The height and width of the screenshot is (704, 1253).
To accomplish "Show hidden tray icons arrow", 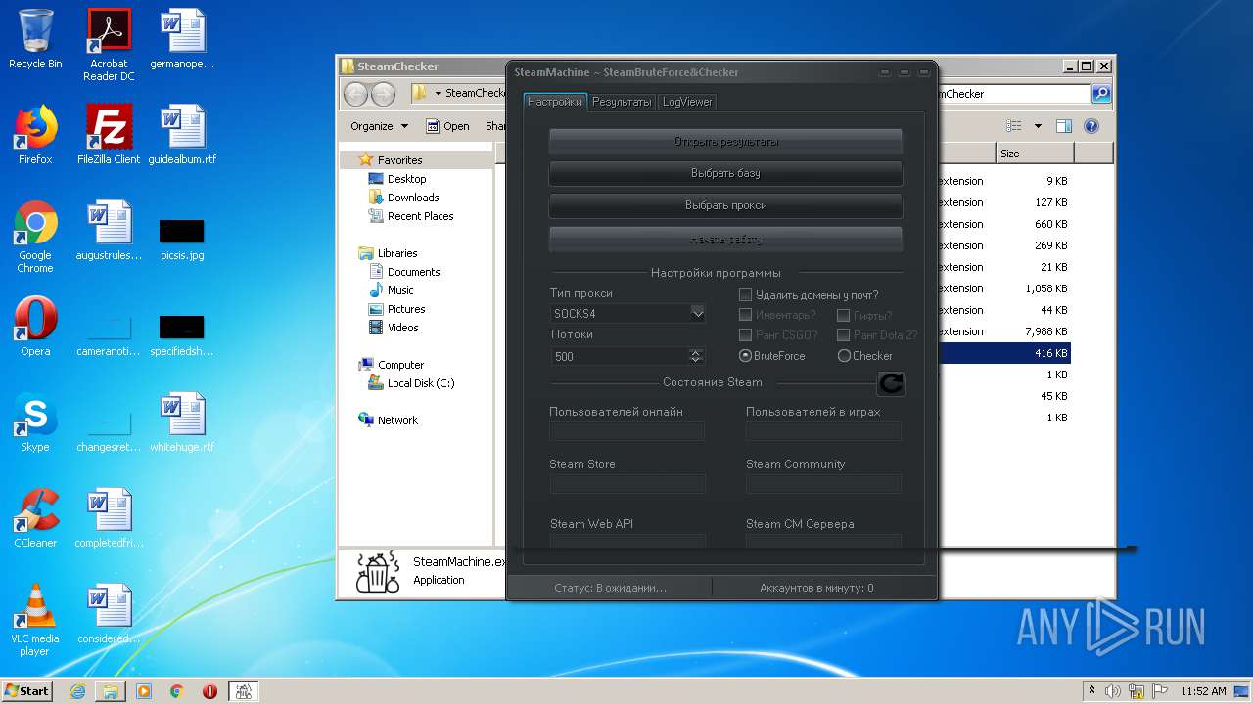I will point(1091,691).
